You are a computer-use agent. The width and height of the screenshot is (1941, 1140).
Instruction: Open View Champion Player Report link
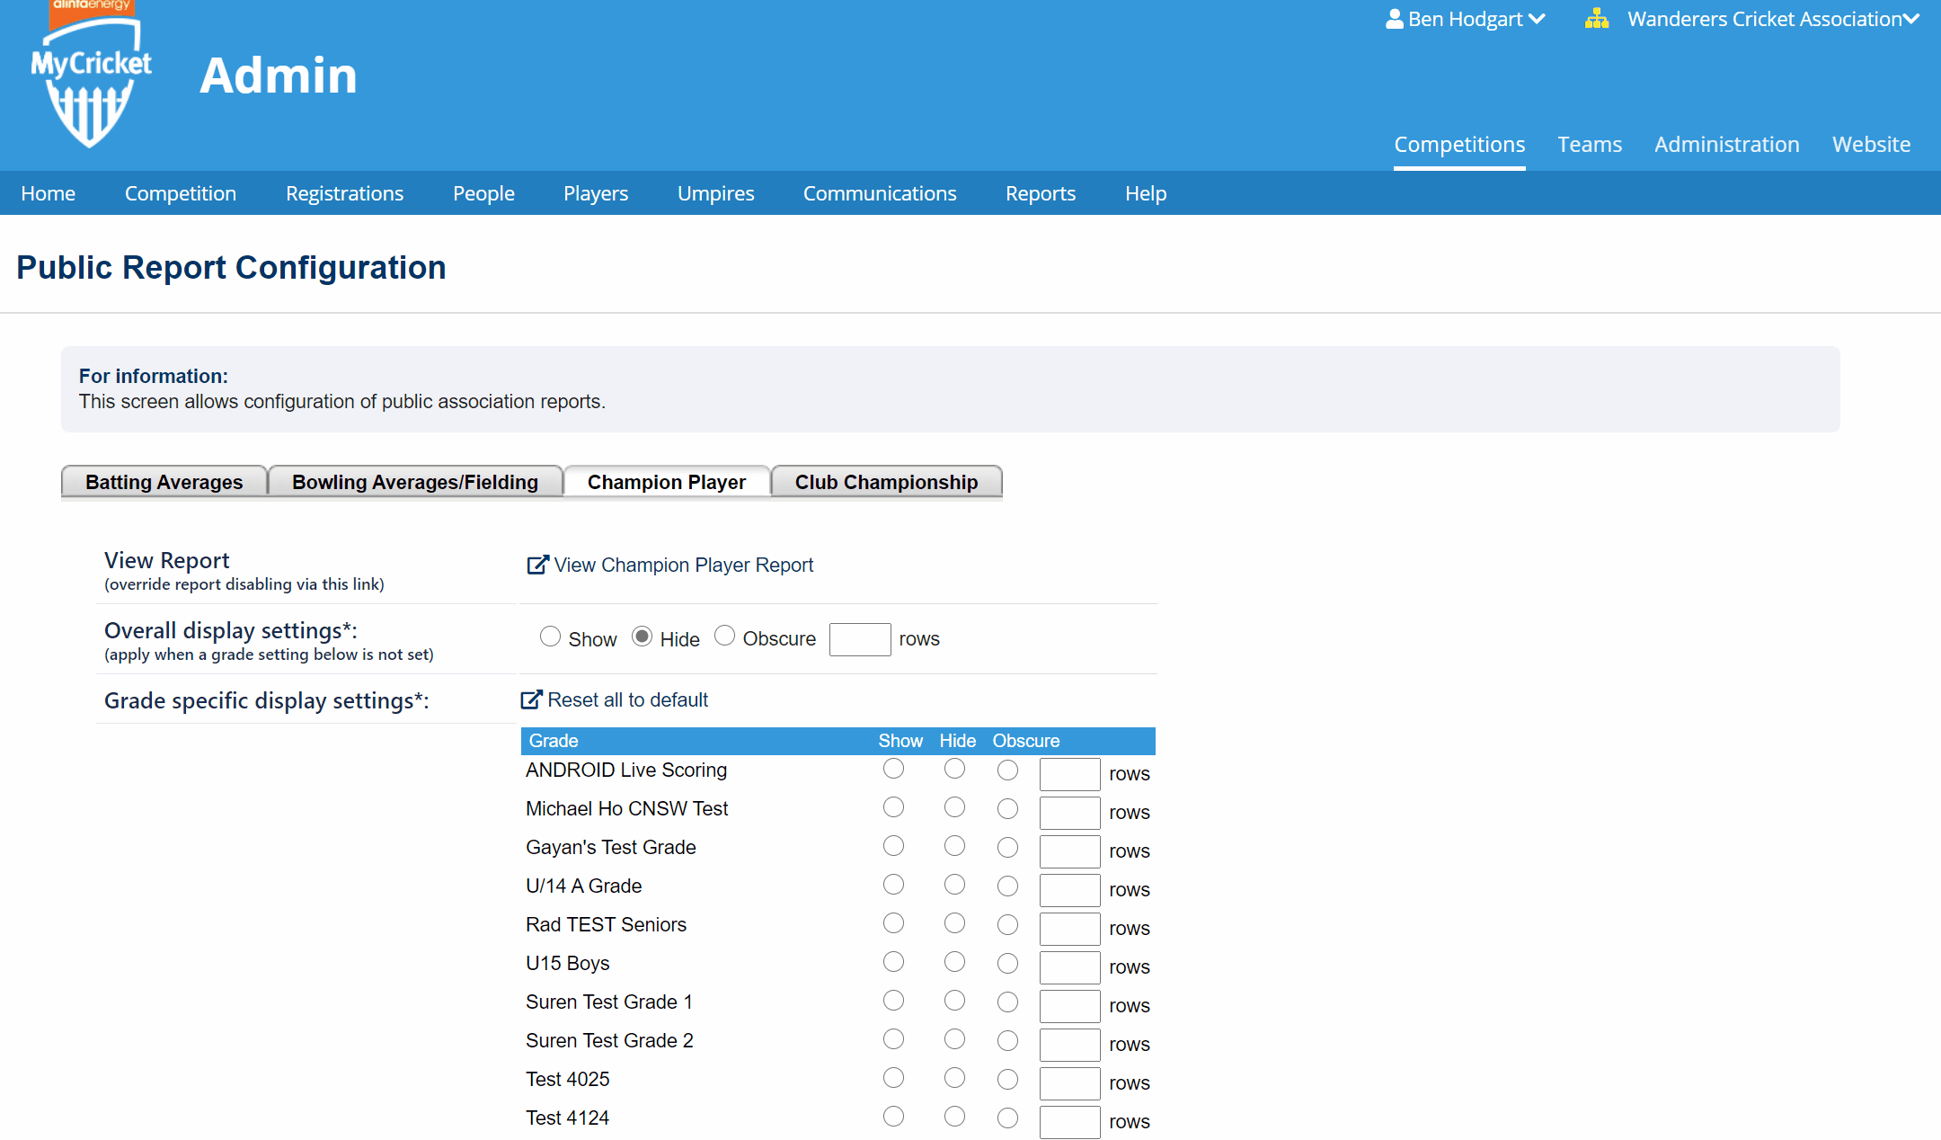click(x=684, y=566)
